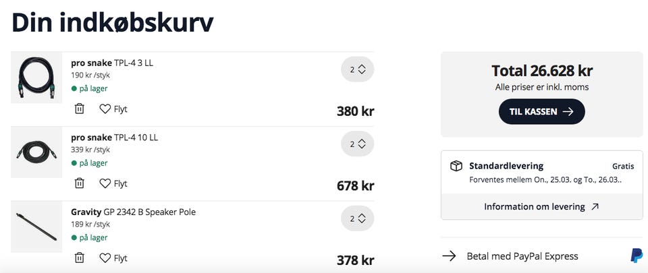Remove pro snake TPL-4 10 LL with trash icon

tap(79, 183)
